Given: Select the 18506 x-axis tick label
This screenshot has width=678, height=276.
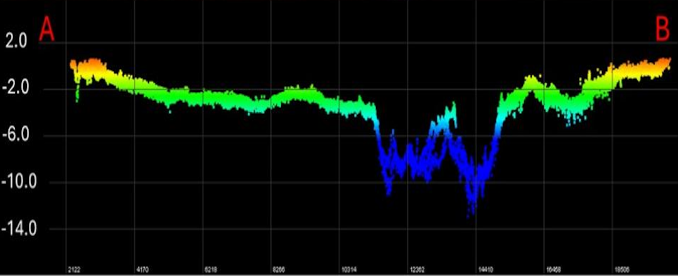Looking at the screenshot, I should coord(622,270).
